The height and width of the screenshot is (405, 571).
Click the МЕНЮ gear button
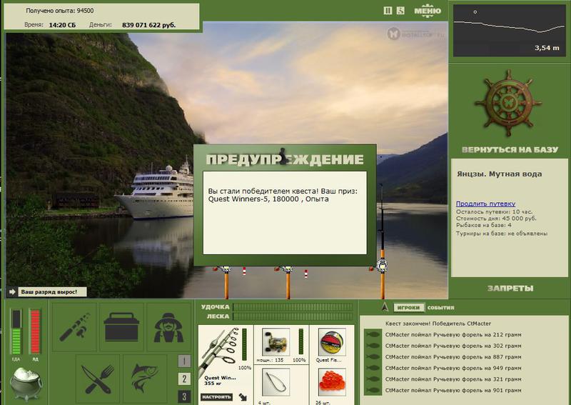coord(428,10)
